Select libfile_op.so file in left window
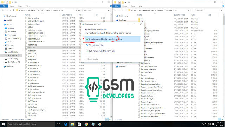This screenshot has height=127, width=225. 32,104
